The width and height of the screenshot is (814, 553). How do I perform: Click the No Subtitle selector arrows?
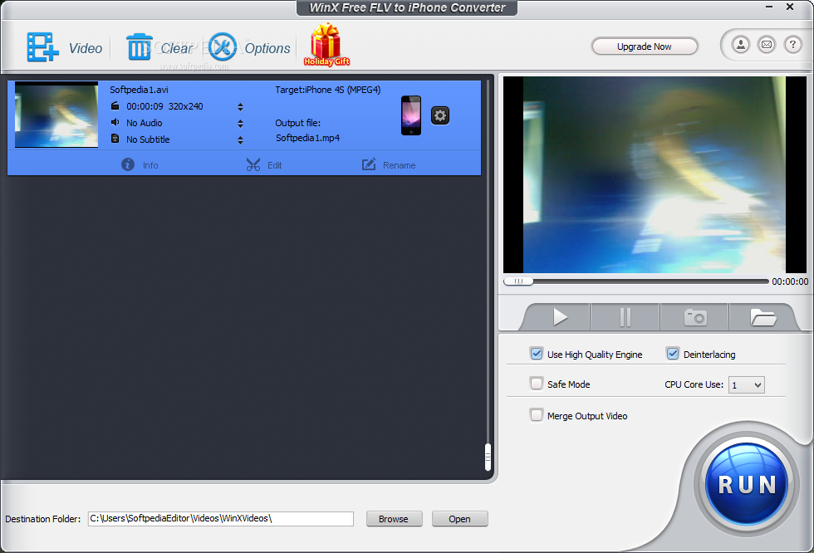(240, 140)
